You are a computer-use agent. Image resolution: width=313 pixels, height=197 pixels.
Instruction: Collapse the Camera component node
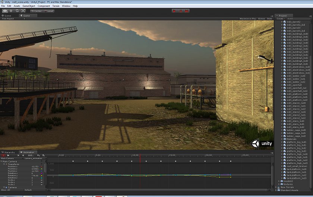(4, 187)
